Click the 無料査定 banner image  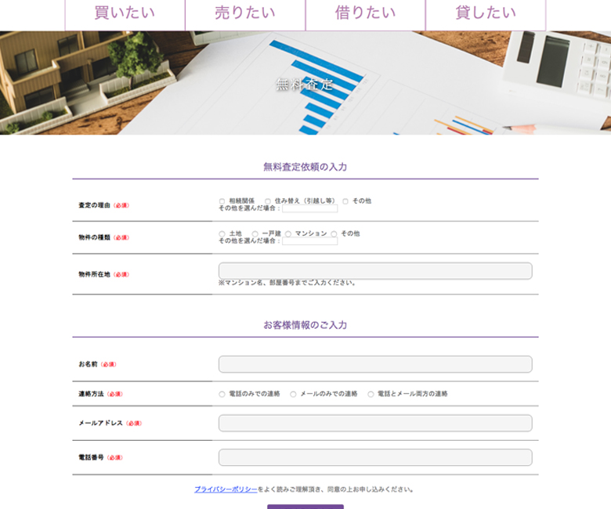pos(305,83)
